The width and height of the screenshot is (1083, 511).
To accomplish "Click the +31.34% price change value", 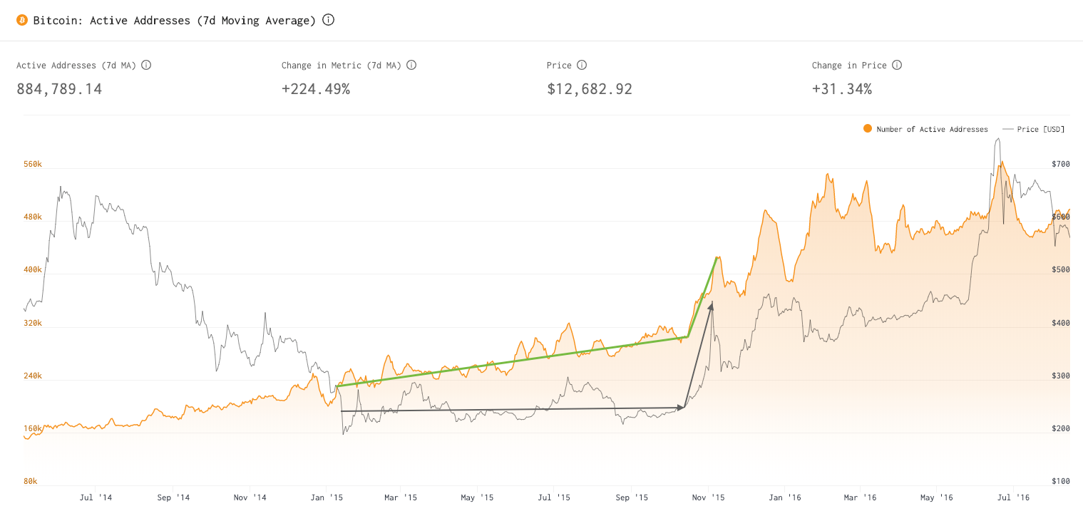I will [x=842, y=89].
